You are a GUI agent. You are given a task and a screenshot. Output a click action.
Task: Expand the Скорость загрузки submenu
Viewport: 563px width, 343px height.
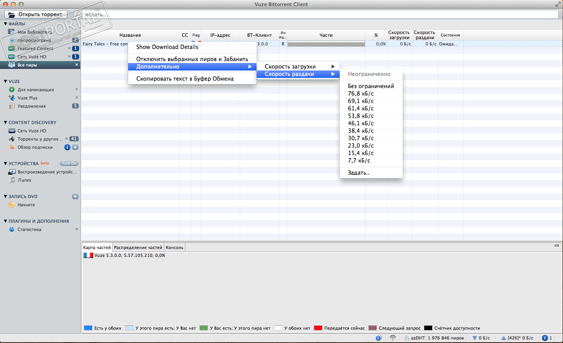tap(298, 67)
